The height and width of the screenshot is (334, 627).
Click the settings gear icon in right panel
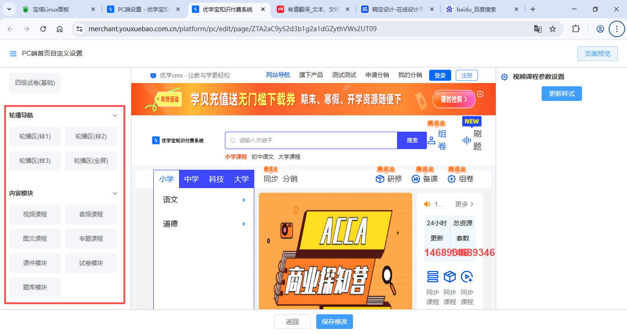[x=504, y=77]
